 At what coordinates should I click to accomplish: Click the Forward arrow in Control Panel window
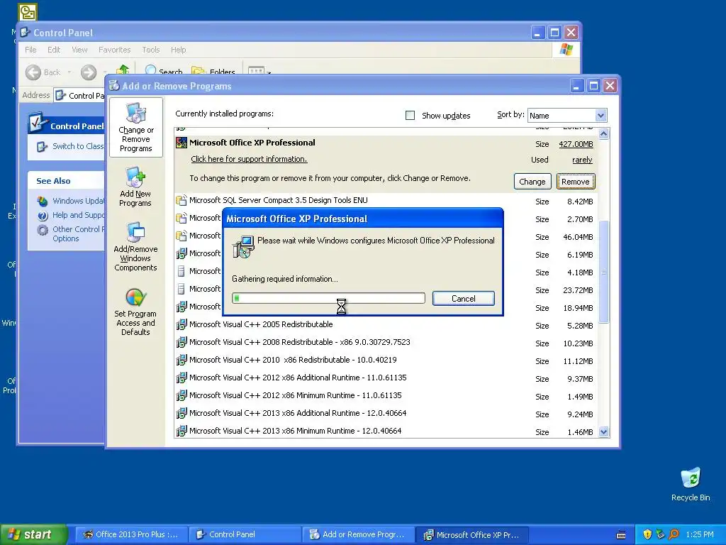pos(89,72)
